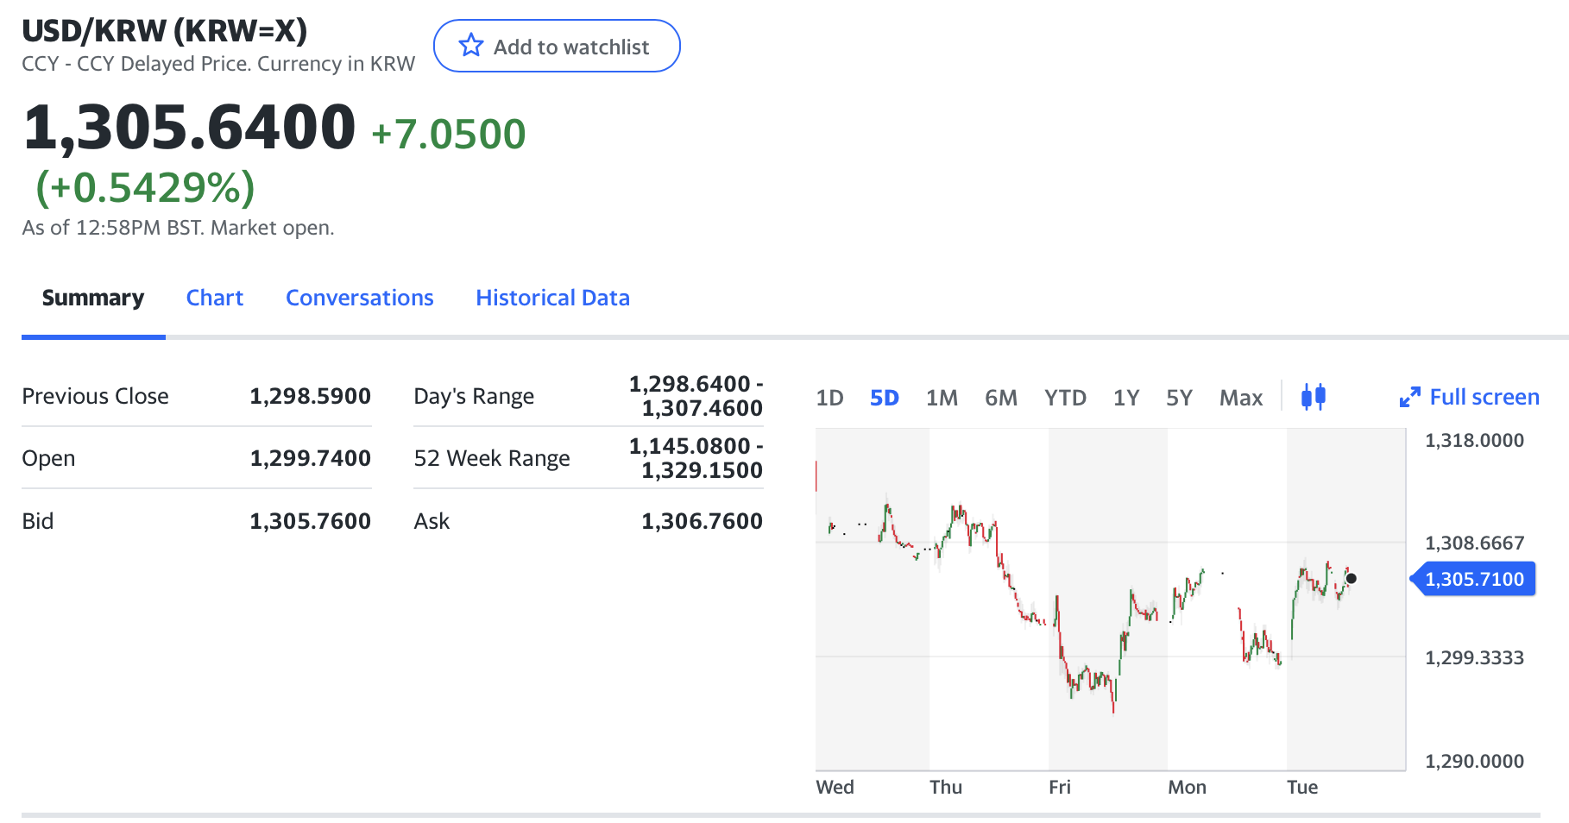Image resolution: width=1569 pixels, height=823 pixels.
Task: Click the 1,305.7100 price marker label
Action: click(1473, 579)
